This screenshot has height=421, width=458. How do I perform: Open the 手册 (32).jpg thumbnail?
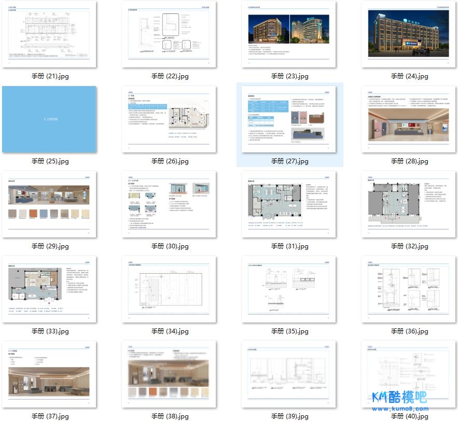(409, 204)
